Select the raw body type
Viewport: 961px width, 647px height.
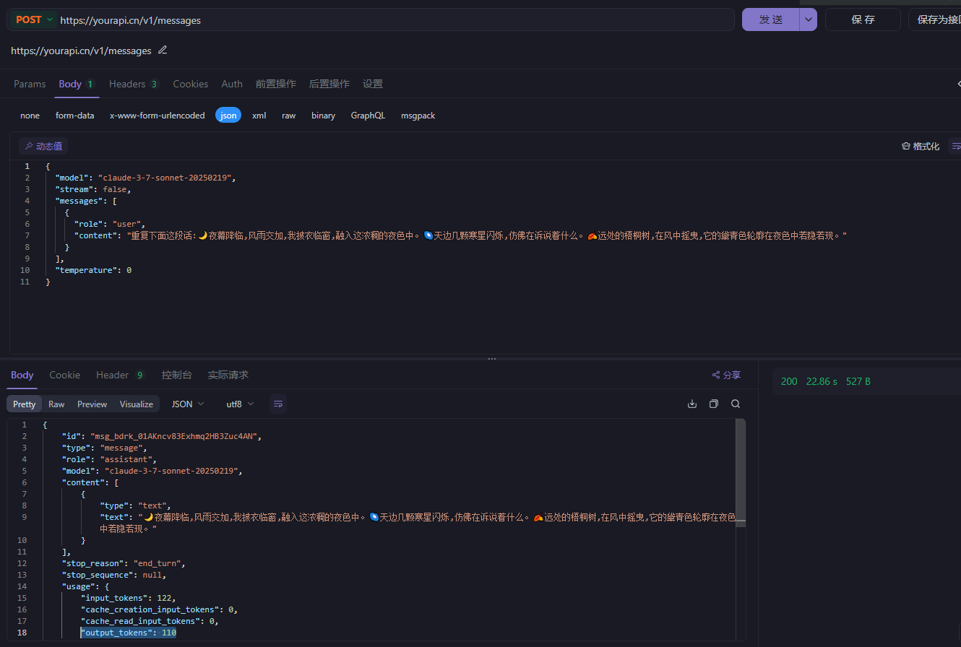click(289, 116)
